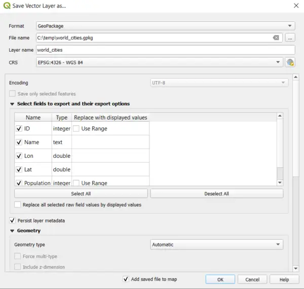Image resolution: width=304 pixels, height=289 pixels.
Task: Click the Deselect All button
Action: pos(216,194)
